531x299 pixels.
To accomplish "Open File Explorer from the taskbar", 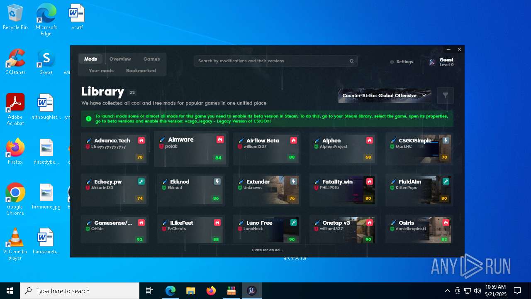I will [x=190, y=291].
